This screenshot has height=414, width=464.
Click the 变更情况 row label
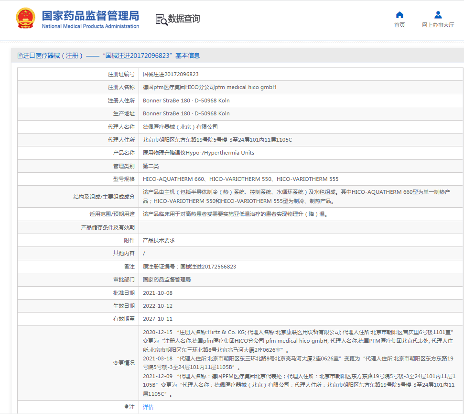click(x=124, y=363)
